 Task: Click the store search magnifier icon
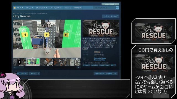[x=117, y=8]
